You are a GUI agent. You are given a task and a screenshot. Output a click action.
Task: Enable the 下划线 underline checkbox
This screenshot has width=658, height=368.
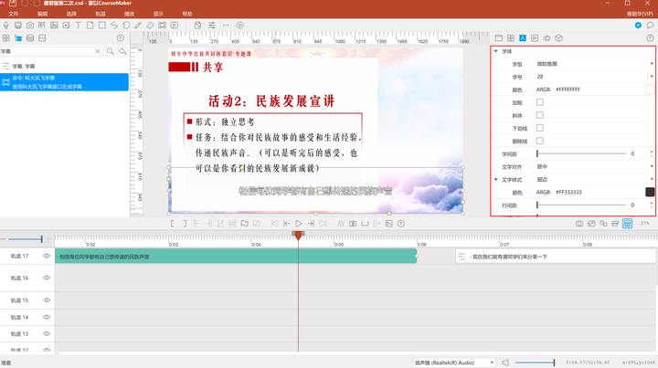540,128
